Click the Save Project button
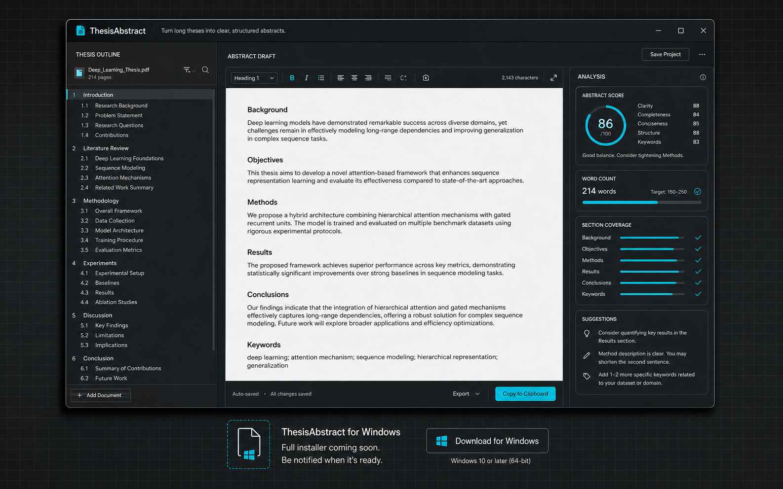The width and height of the screenshot is (783, 489). pyautogui.click(x=666, y=54)
